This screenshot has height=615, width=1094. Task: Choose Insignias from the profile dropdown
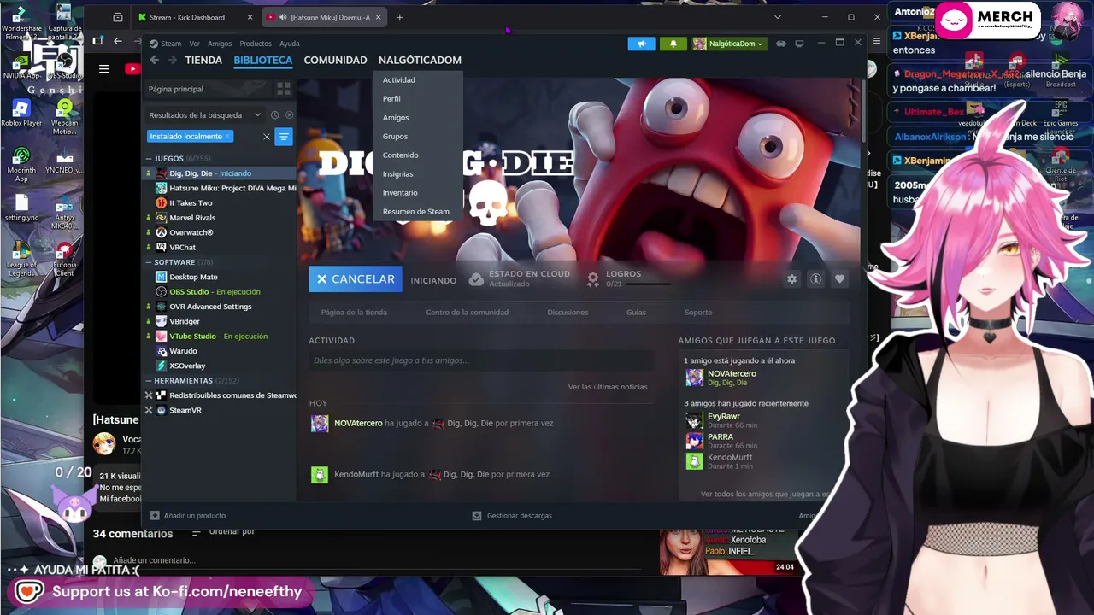click(398, 174)
